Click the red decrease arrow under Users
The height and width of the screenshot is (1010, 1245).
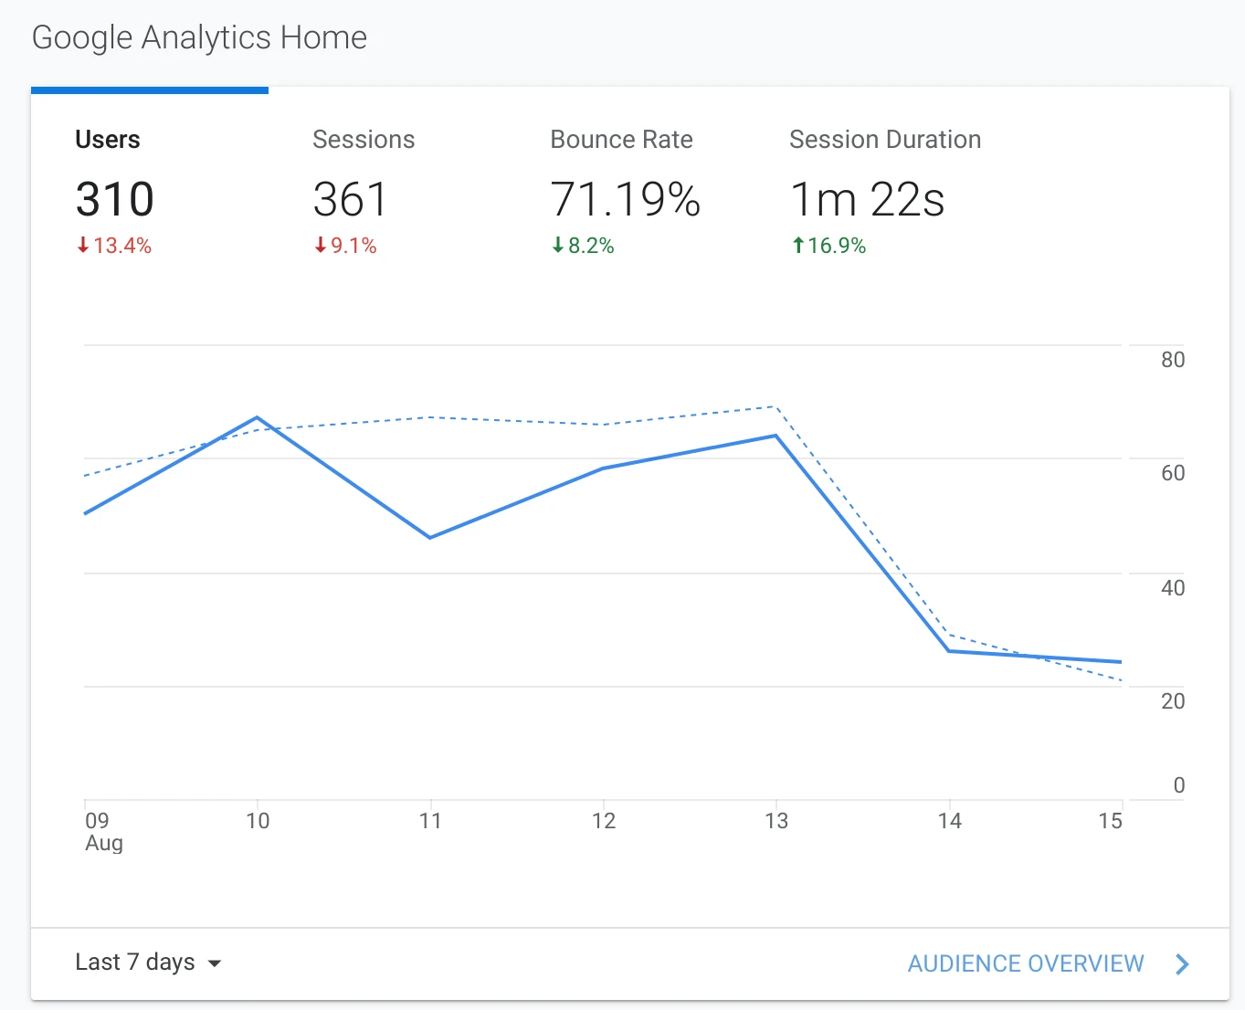(82, 245)
